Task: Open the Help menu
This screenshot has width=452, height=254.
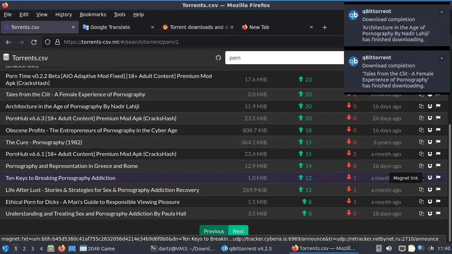Action: (138, 14)
